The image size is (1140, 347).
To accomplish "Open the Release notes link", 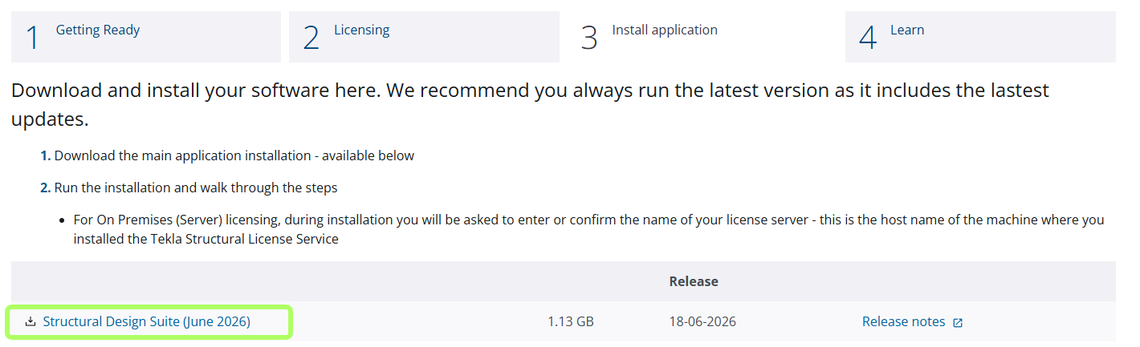I will point(904,321).
